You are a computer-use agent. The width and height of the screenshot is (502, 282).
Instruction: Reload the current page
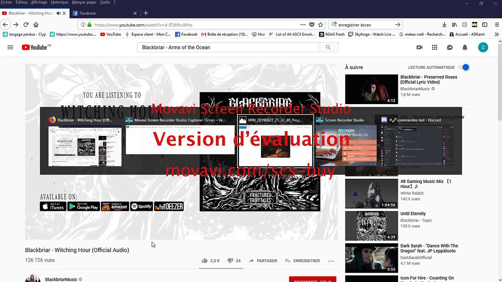coord(26,25)
